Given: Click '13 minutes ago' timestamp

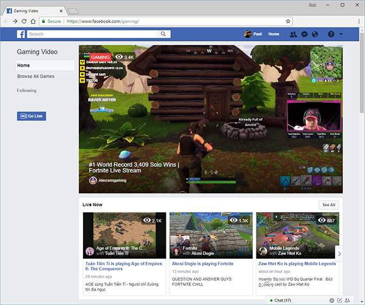Looking at the screenshot, I should click(185, 272).
